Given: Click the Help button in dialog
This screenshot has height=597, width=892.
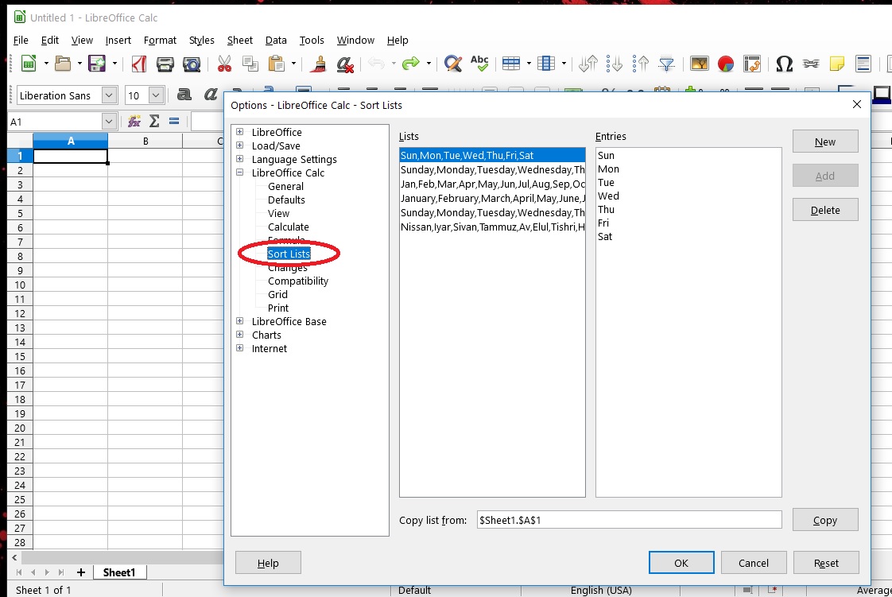Looking at the screenshot, I should 268,563.
